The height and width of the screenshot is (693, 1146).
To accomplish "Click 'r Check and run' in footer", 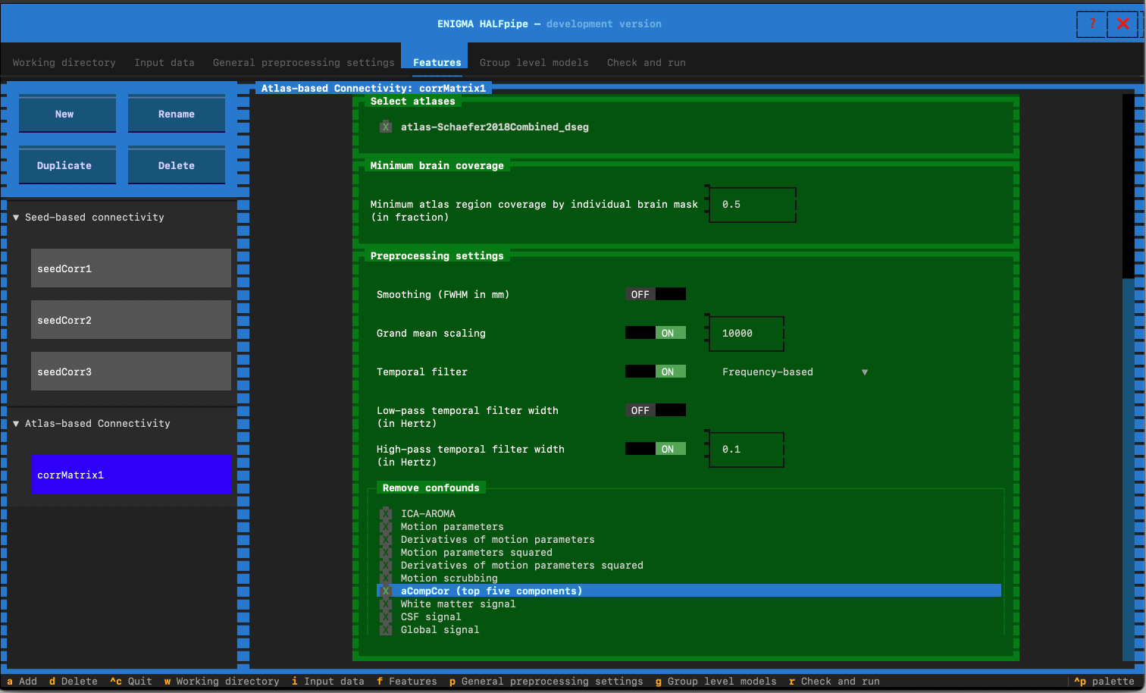I will (834, 682).
